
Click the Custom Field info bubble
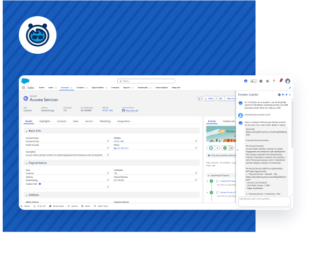(40, 184)
